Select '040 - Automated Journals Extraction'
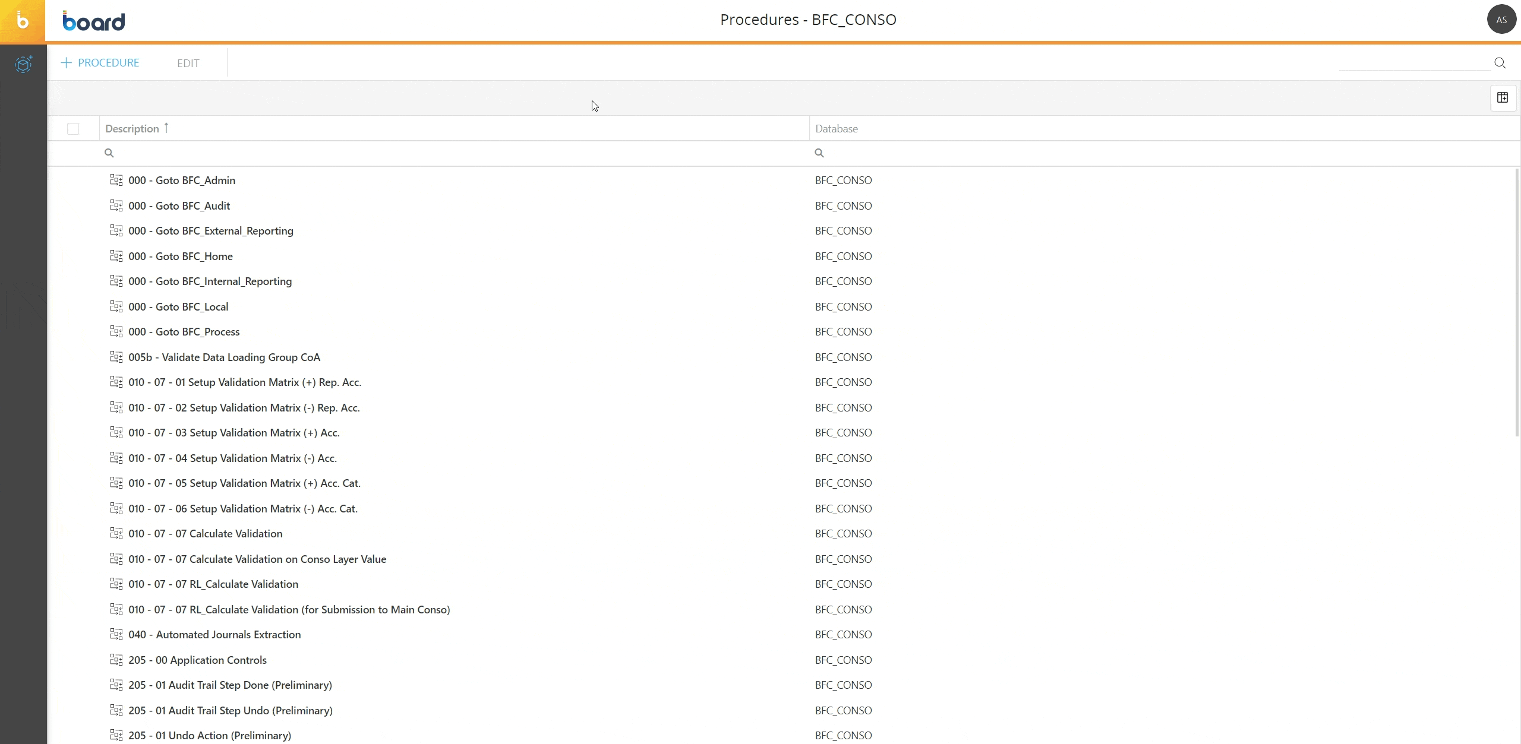Screen dimensions: 1521x744 click(x=214, y=634)
